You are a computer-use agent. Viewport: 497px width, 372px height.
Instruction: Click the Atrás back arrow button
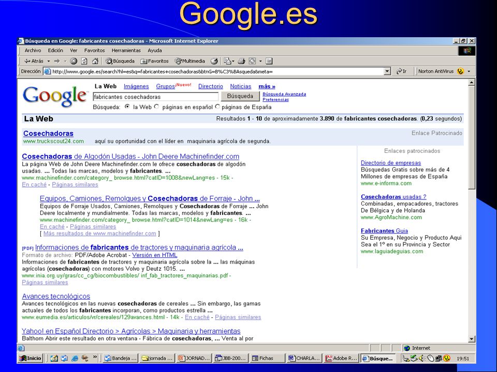[34, 61]
